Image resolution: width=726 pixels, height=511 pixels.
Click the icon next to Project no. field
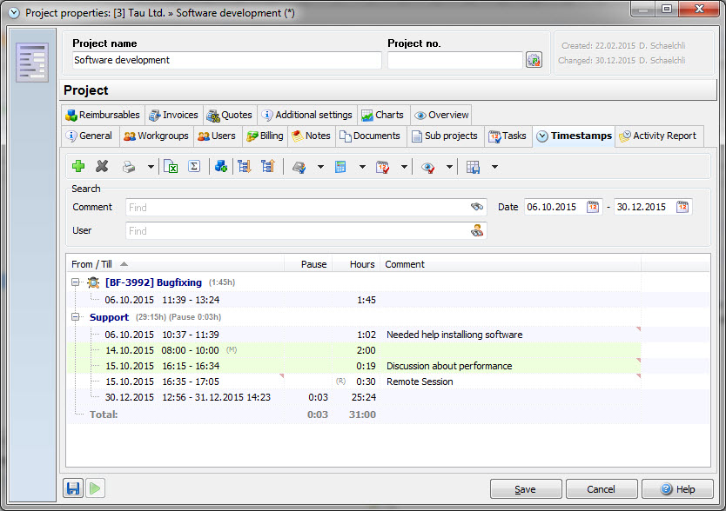(x=534, y=60)
